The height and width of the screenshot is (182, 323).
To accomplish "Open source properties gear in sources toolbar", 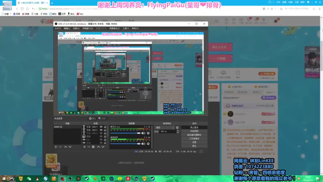I will [93, 147].
